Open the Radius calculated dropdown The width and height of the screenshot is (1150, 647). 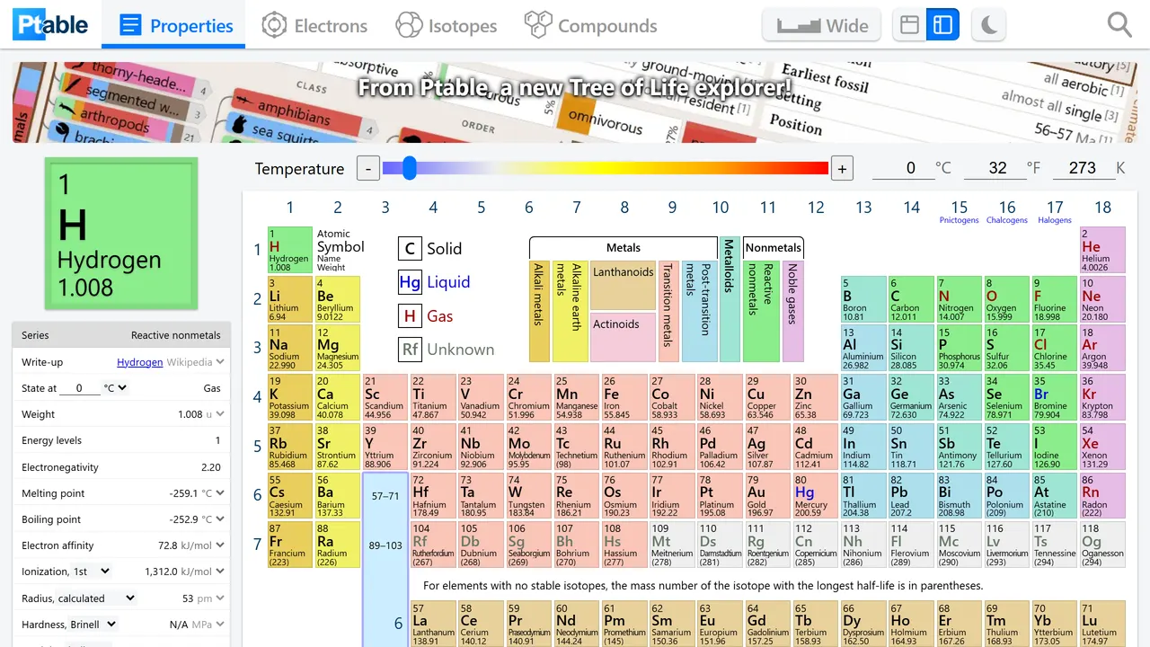[x=96, y=598]
